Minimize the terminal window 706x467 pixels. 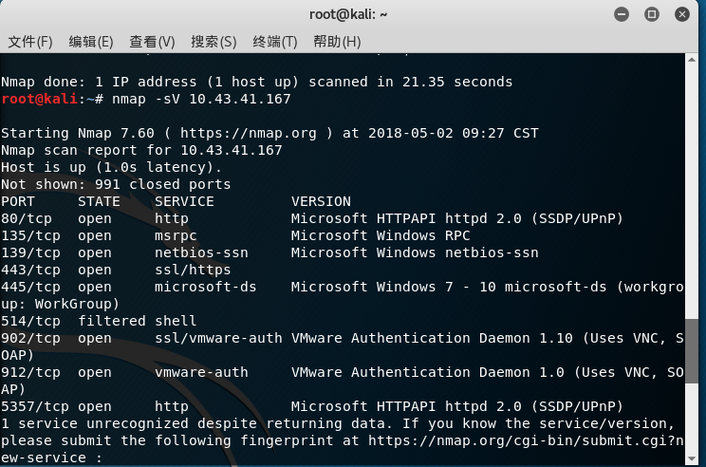622,14
